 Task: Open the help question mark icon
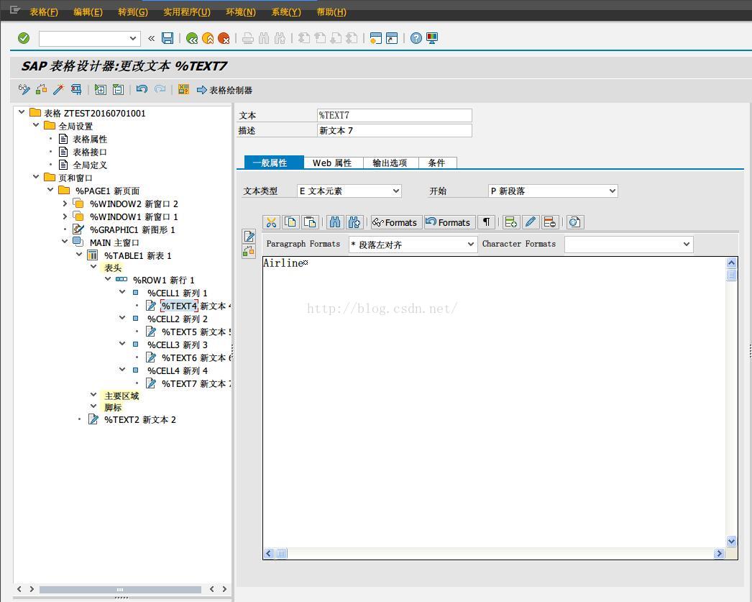click(416, 38)
